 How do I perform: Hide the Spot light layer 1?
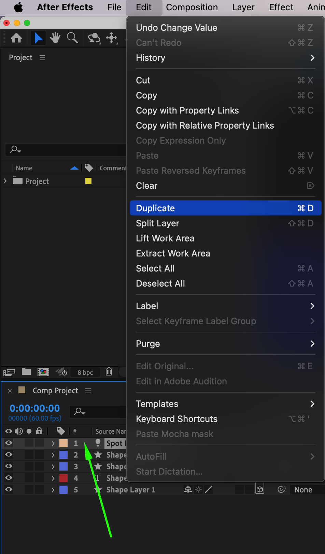(x=9, y=443)
